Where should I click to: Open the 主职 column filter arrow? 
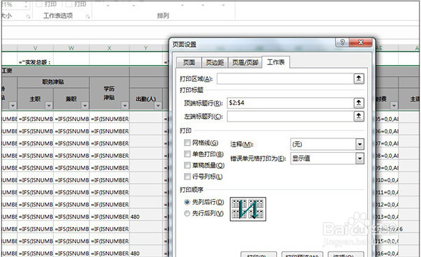click(49, 105)
